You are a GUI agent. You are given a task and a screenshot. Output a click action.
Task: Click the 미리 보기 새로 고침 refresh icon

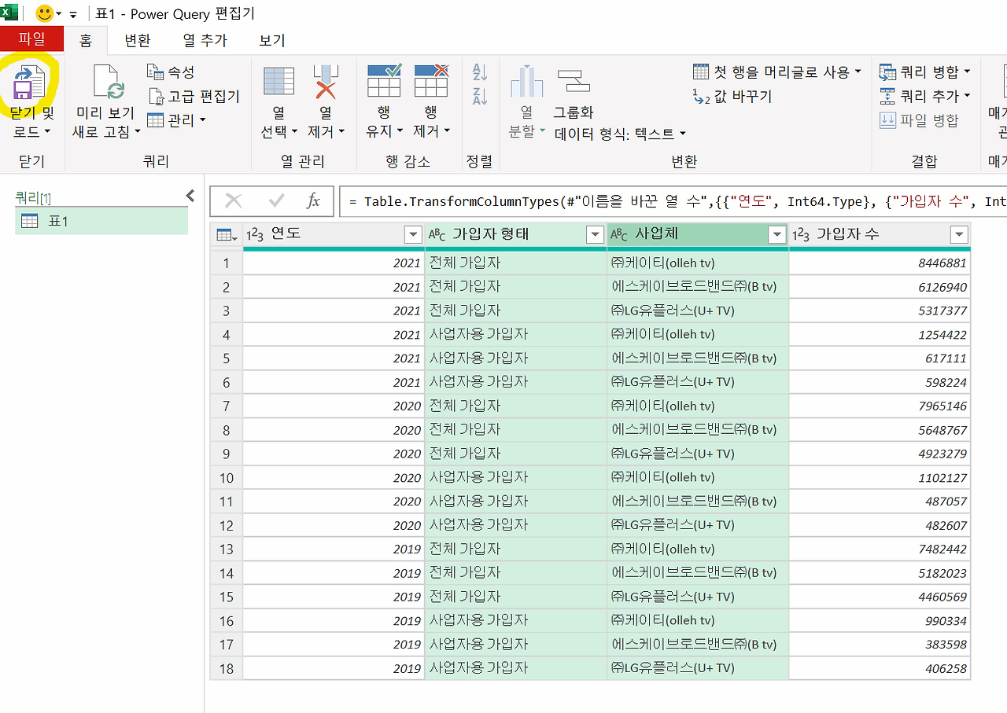point(108,82)
